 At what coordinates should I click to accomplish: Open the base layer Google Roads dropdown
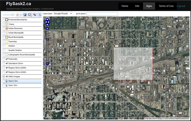63,13
